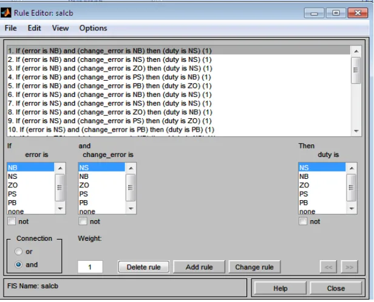Open the View menu

[60, 28]
